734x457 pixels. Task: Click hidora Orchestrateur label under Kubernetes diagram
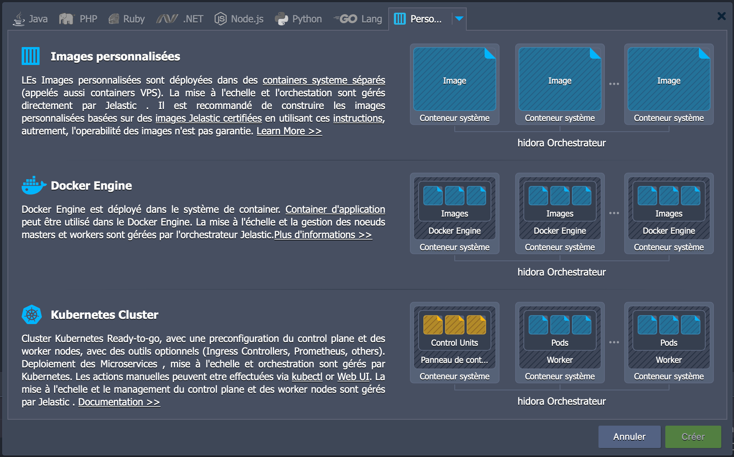pyautogui.click(x=562, y=401)
